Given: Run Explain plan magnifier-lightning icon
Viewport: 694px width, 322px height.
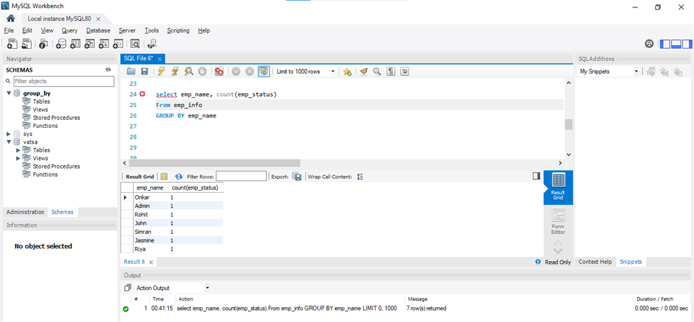Looking at the screenshot, I should 188,71.
